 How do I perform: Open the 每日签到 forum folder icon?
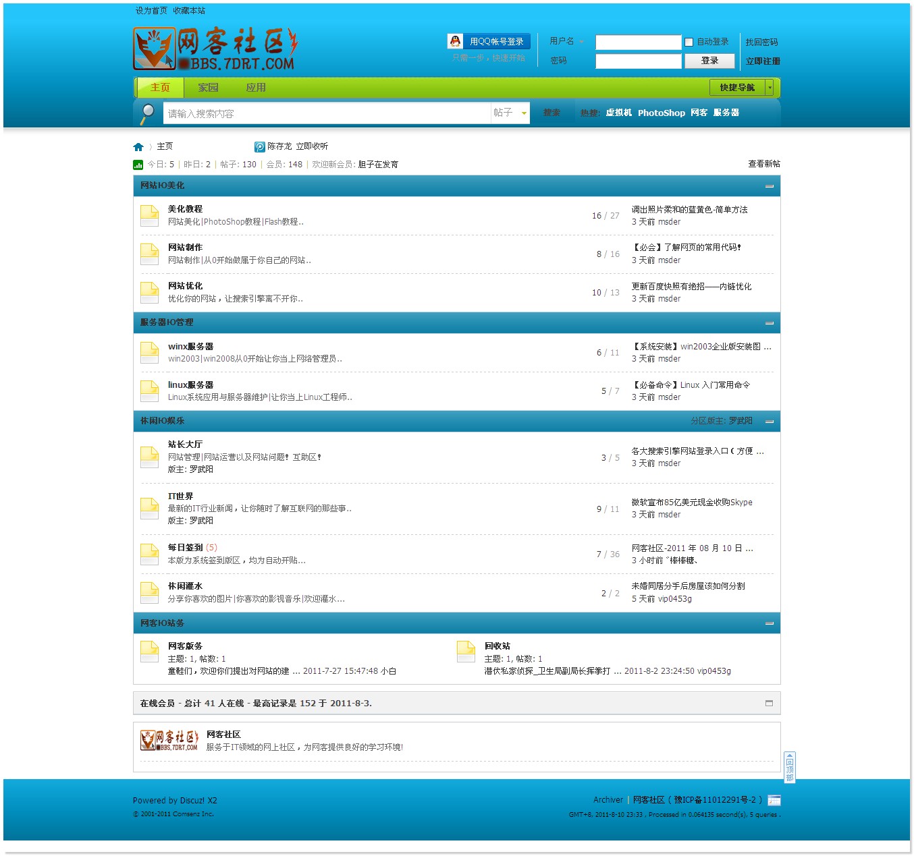[149, 554]
